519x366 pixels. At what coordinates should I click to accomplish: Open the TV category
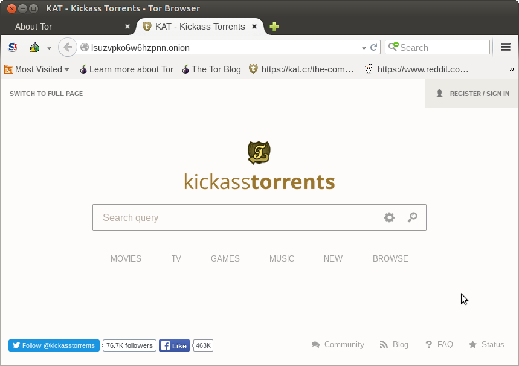(176, 258)
